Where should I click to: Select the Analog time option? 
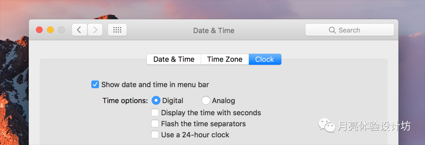(206, 100)
